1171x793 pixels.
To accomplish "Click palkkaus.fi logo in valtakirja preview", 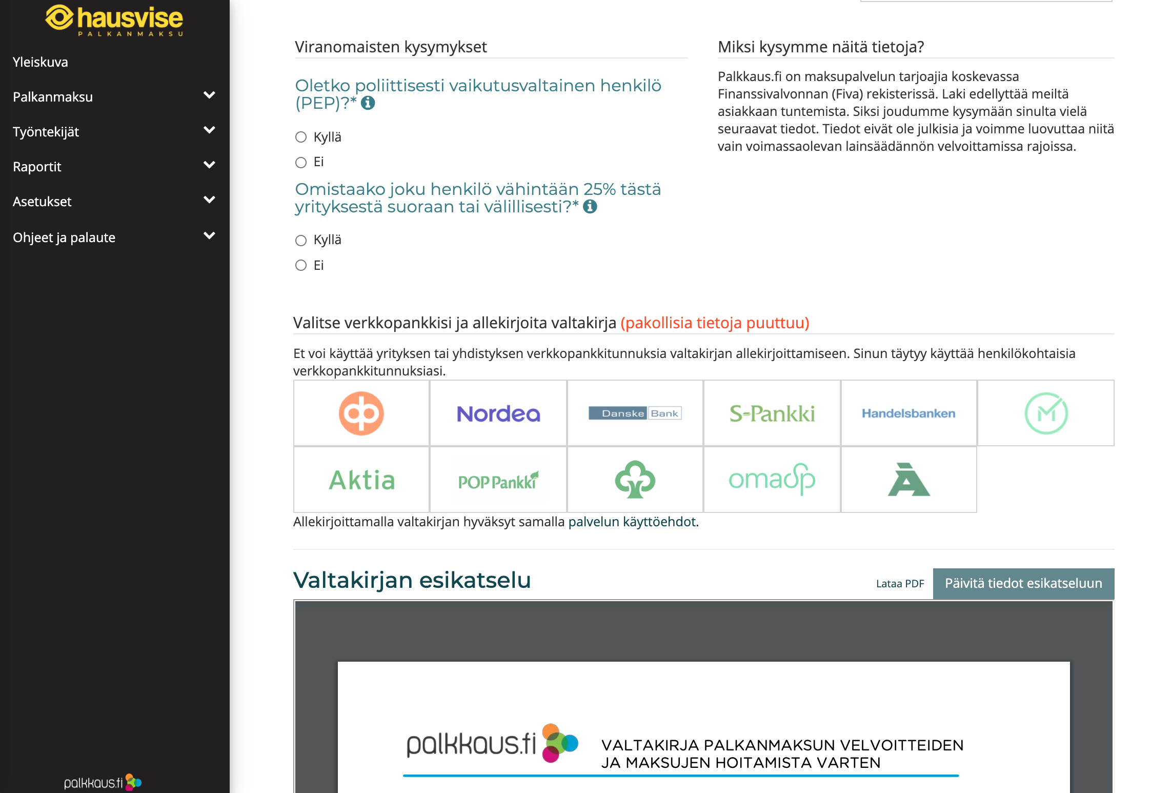I will point(492,743).
